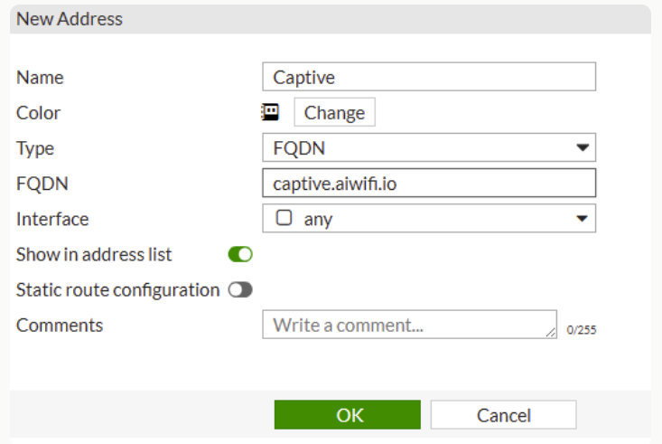Disable Show in address list toggle
The height and width of the screenshot is (444, 662).
240,255
